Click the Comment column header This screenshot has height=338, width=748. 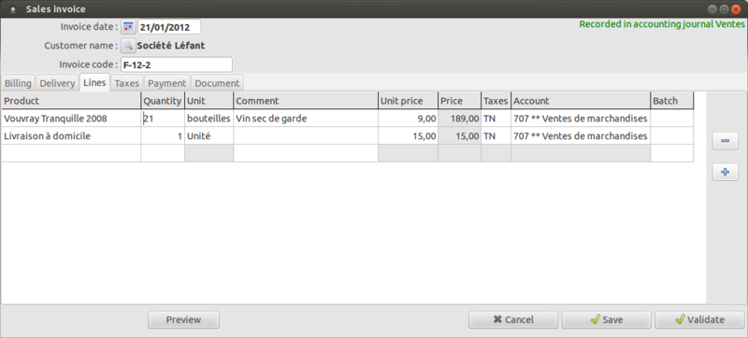coord(306,101)
